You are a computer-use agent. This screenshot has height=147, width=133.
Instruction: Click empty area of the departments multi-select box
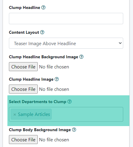[x=87, y=114]
